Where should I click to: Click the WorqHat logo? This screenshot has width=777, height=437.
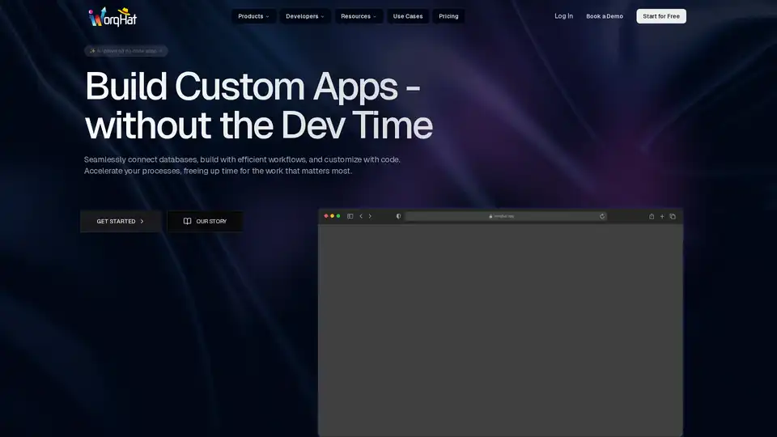click(x=113, y=16)
